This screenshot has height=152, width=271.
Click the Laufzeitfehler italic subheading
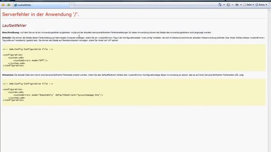point(14,25)
